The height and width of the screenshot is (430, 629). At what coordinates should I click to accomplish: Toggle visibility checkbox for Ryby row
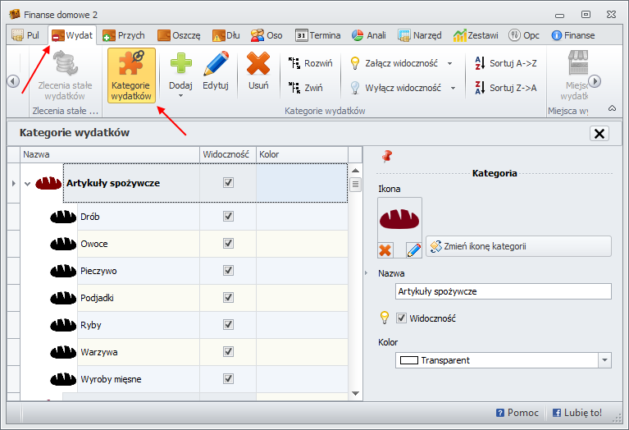[x=228, y=325]
